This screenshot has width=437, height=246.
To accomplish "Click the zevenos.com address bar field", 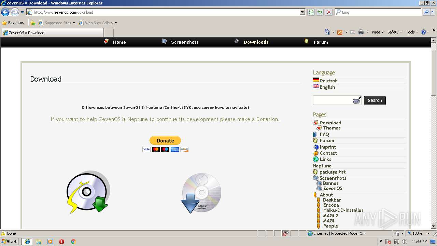I will pos(164,12).
